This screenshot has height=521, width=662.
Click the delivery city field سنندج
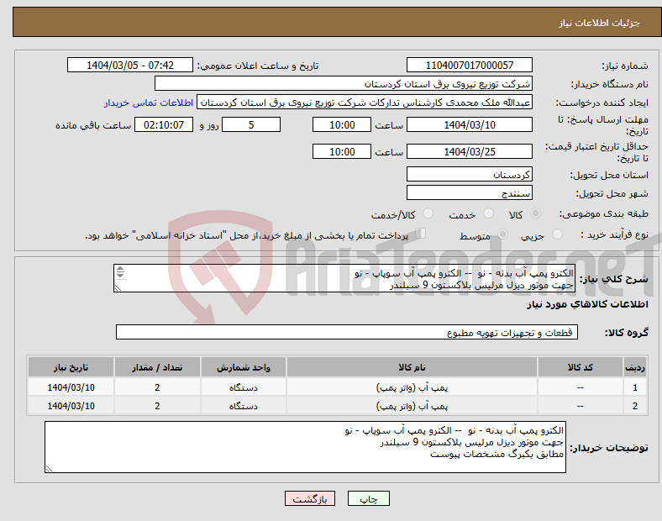click(x=469, y=193)
